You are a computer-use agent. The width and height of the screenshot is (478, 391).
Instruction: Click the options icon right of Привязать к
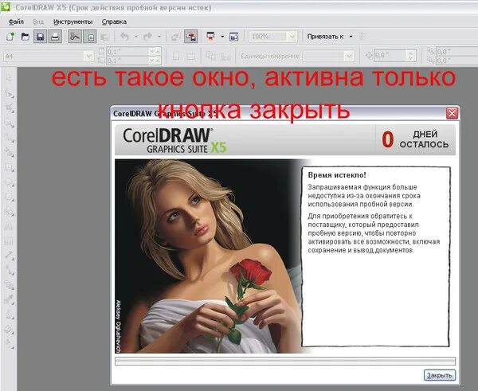[362, 37]
